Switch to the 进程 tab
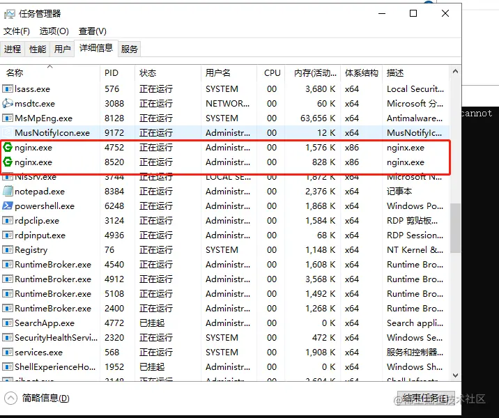The width and height of the screenshot is (499, 418). pyautogui.click(x=13, y=49)
